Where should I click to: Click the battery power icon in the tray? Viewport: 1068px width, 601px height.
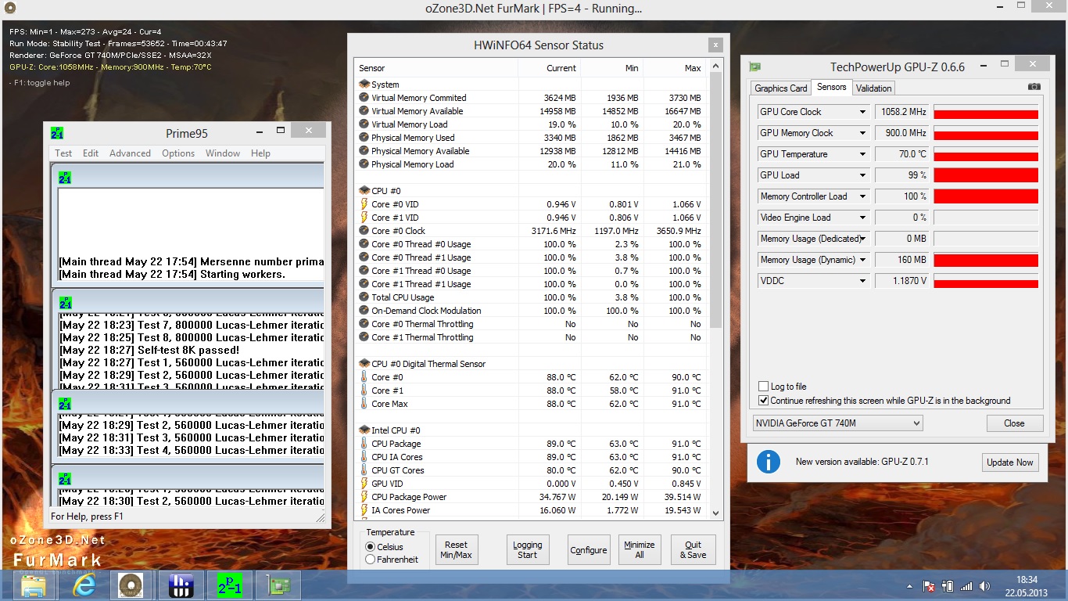point(948,585)
